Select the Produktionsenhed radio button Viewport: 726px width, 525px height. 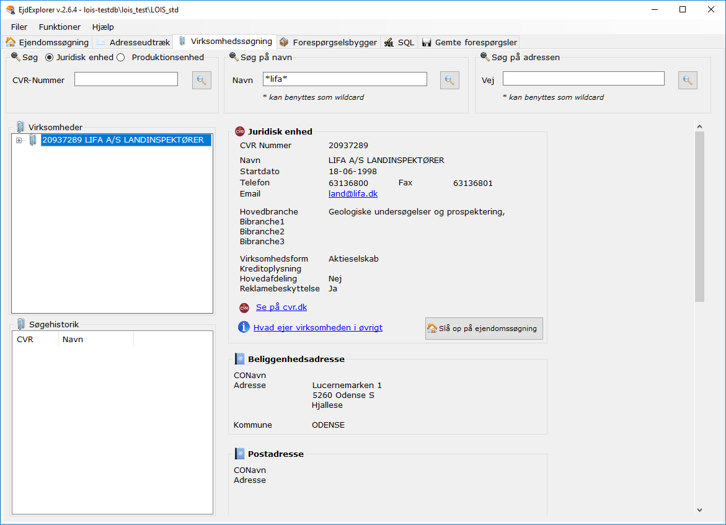pyautogui.click(x=121, y=58)
